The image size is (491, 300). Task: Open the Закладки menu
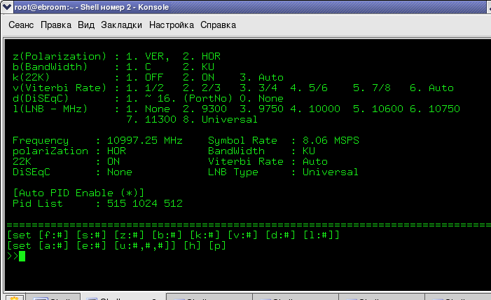click(121, 25)
